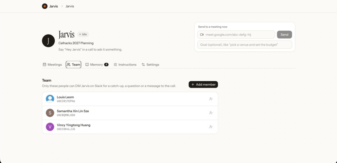This screenshot has height=163, width=337.
Task: Click the Send to a meeting now label
Action: point(212,27)
